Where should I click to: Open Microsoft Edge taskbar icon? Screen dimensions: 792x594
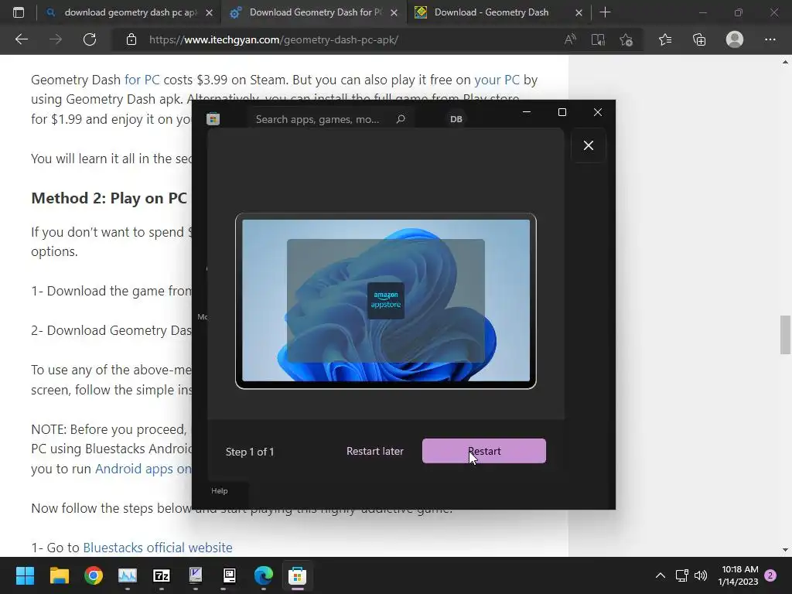tap(263, 575)
